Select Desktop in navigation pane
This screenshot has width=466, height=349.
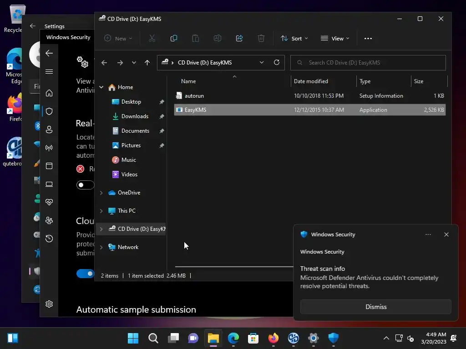(131, 101)
